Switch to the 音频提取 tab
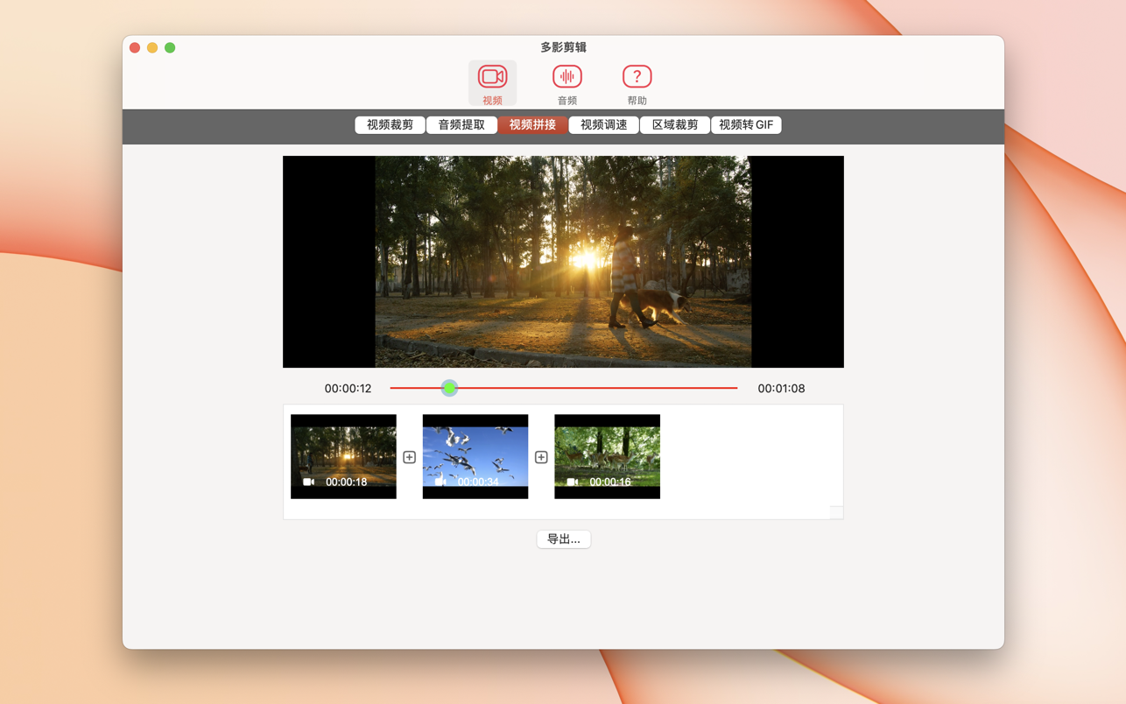The image size is (1126, 704). (x=461, y=125)
